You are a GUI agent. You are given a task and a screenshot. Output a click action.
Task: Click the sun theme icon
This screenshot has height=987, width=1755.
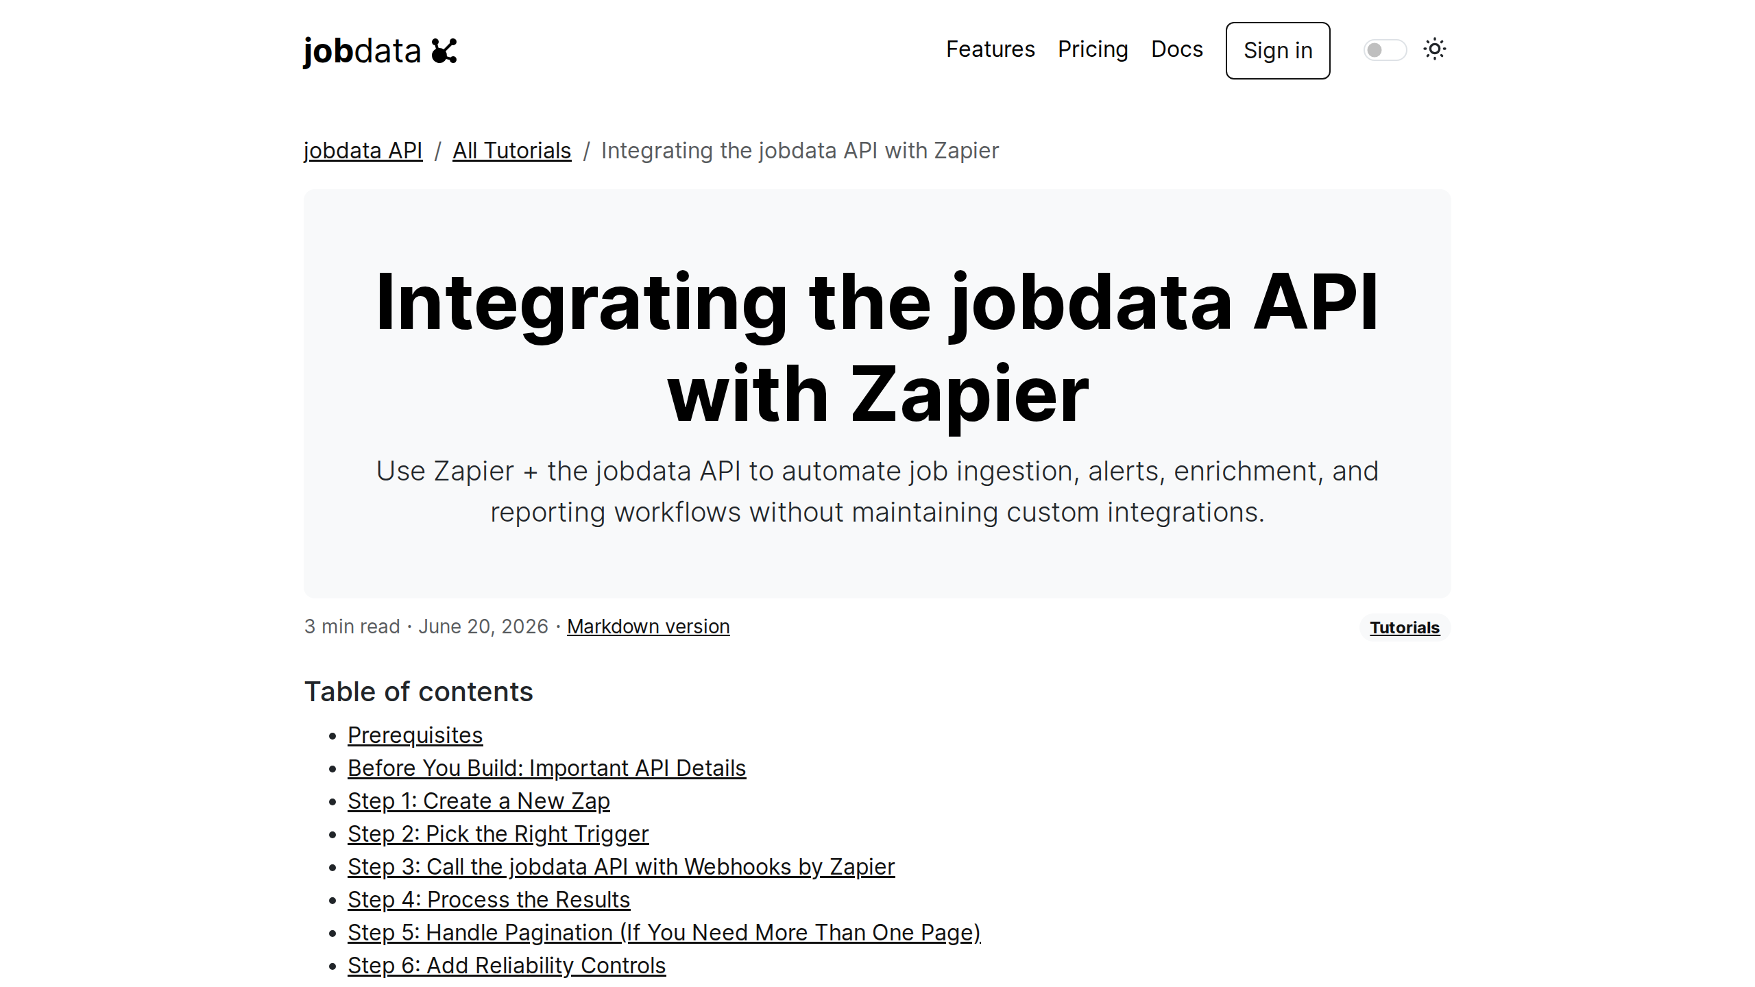tap(1434, 49)
